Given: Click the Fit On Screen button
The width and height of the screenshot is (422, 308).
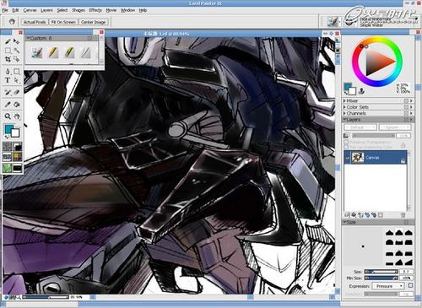Looking at the screenshot, I should tap(63, 22).
